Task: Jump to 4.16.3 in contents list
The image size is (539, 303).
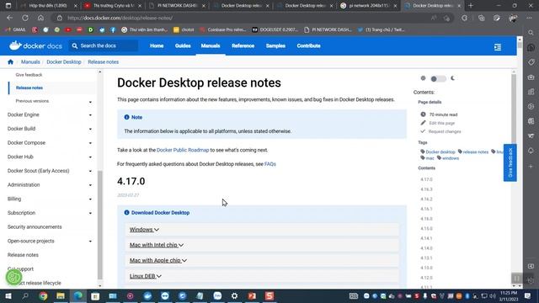Action: 426,189
